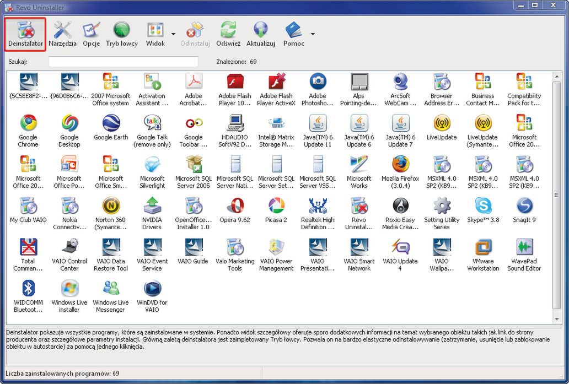Select the Google Chrome program icon
The height and width of the screenshot is (384, 569).
[x=28, y=123]
